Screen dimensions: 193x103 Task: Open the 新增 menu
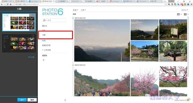pos(75,10)
